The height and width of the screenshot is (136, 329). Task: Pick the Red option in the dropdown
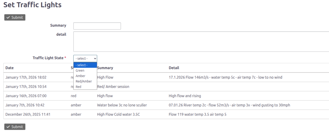(x=78, y=87)
